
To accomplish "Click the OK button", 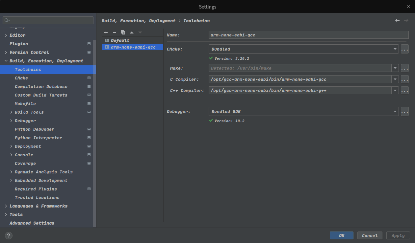I will coord(341,235).
